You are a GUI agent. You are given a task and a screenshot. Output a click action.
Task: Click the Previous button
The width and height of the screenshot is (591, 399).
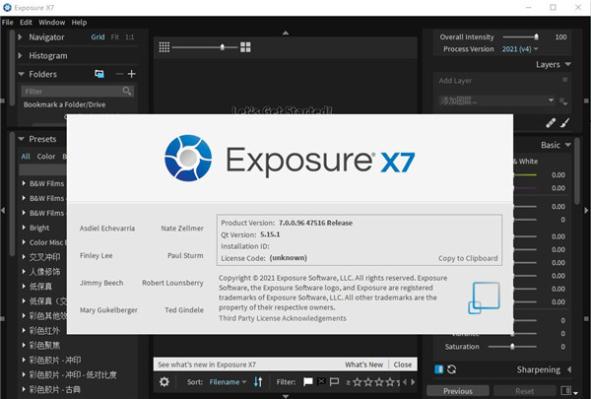coord(458,391)
